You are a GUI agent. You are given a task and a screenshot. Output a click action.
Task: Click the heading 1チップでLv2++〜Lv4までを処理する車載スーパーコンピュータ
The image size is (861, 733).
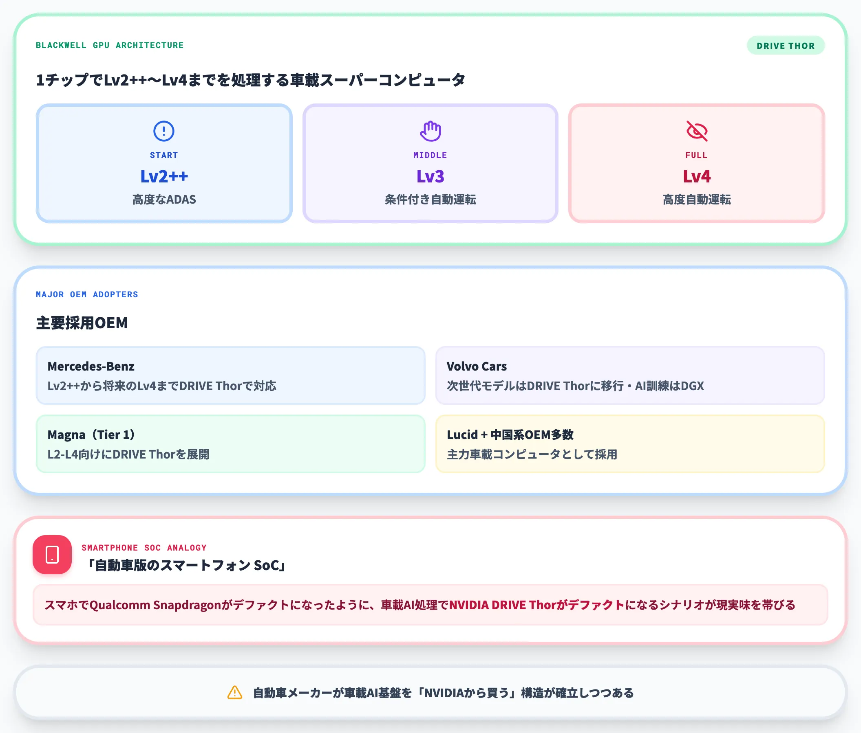point(251,80)
